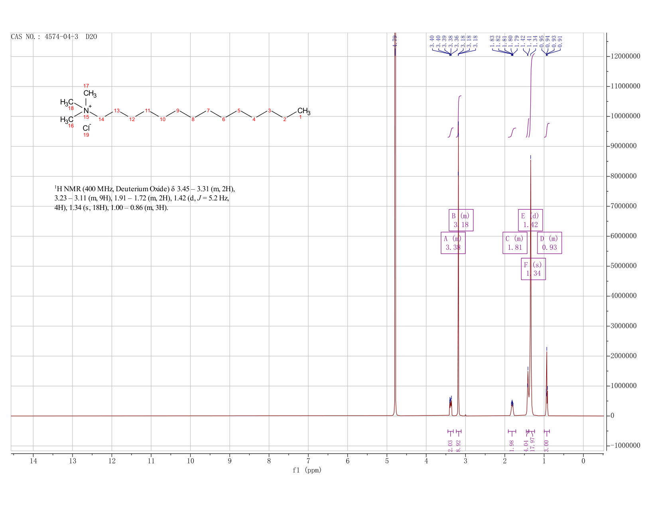Screen dimensions: 658x508
Task: Click the F (s) 1.34 multiplet box
Action: click(534, 269)
